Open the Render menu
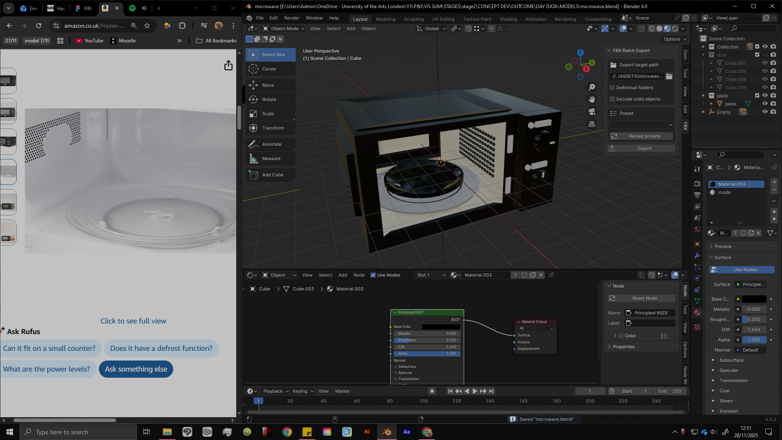The height and width of the screenshot is (440, 782). point(292,18)
